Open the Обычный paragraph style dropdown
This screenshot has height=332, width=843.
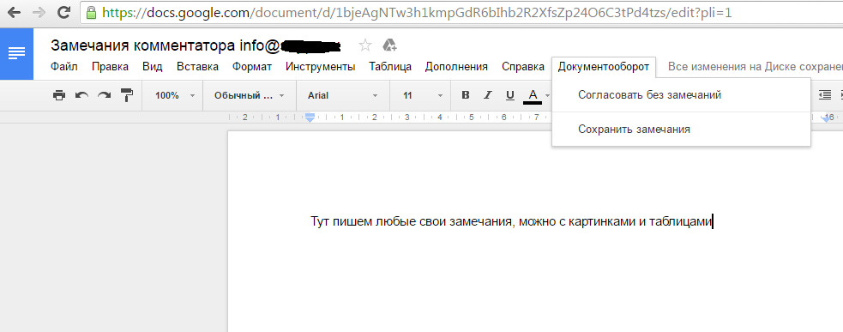point(250,96)
